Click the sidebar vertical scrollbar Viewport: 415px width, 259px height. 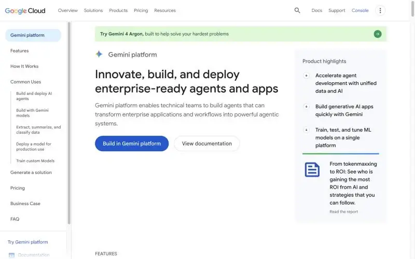point(69,123)
